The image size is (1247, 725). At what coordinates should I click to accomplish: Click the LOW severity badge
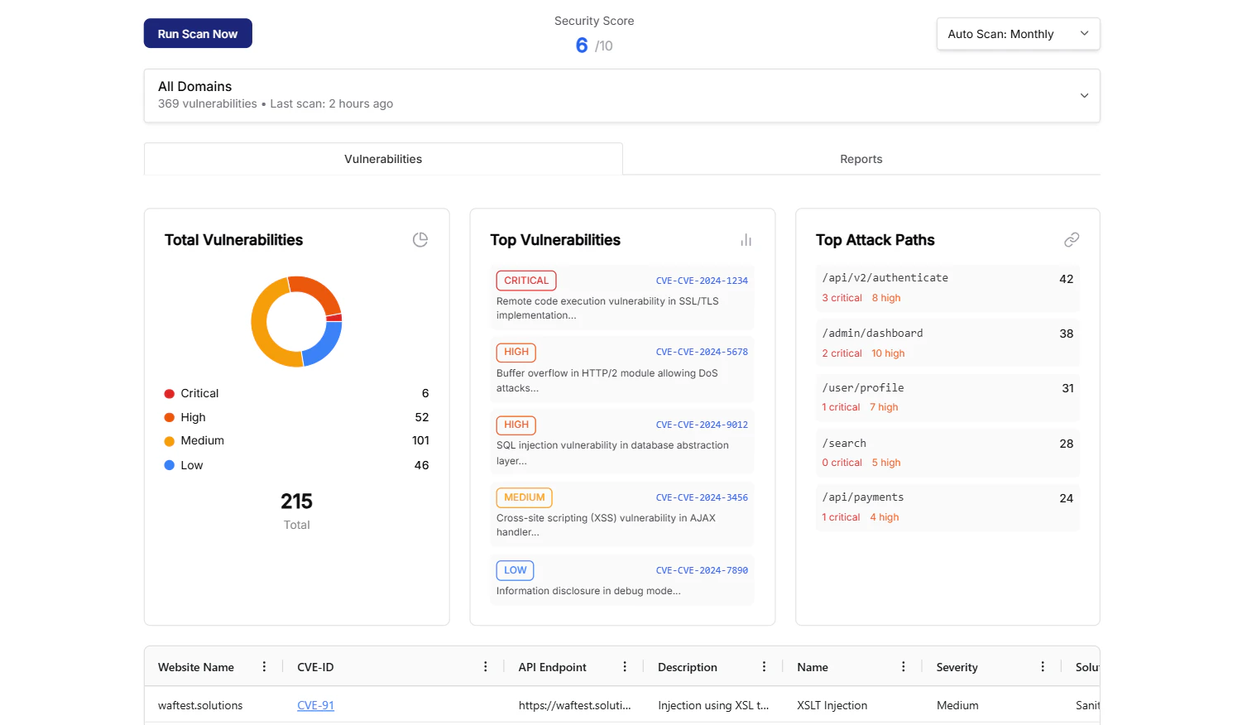tap(515, 570)
